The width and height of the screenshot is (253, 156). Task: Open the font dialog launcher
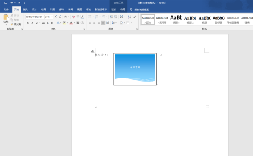pos(84,29)
